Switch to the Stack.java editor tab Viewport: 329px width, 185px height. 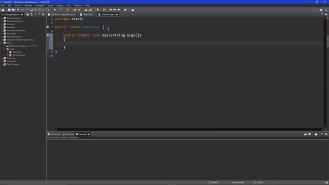(86, 14)
